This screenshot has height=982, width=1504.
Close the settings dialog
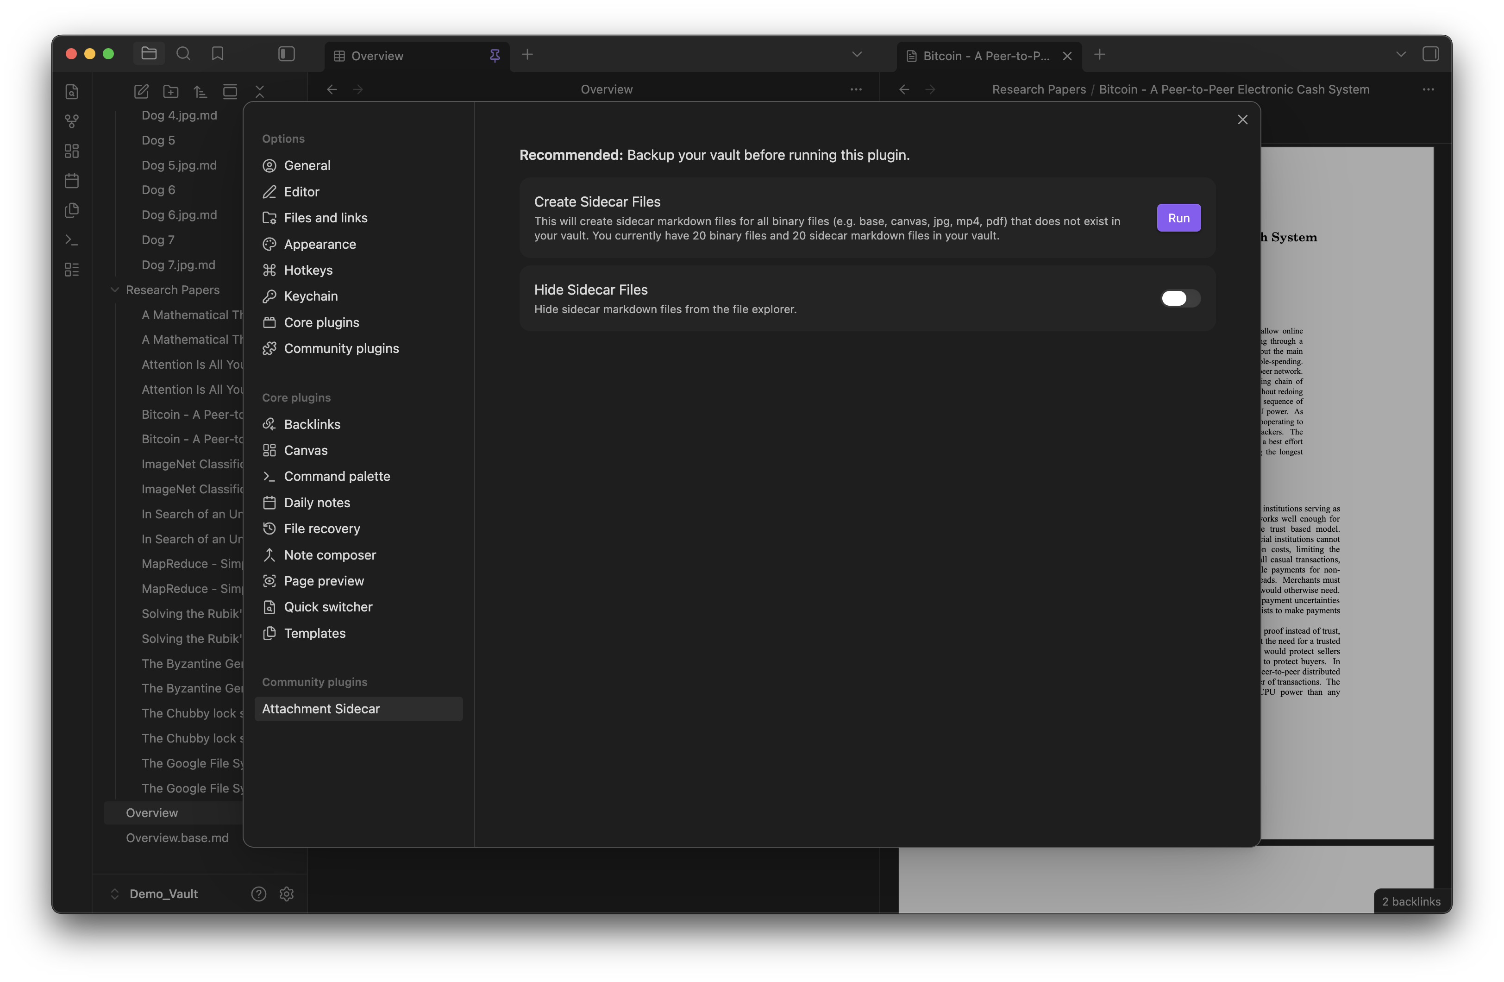(x=1242, y=120)
